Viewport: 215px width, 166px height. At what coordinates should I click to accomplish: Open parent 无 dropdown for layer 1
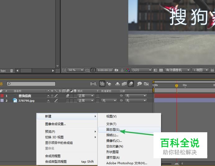136,96
